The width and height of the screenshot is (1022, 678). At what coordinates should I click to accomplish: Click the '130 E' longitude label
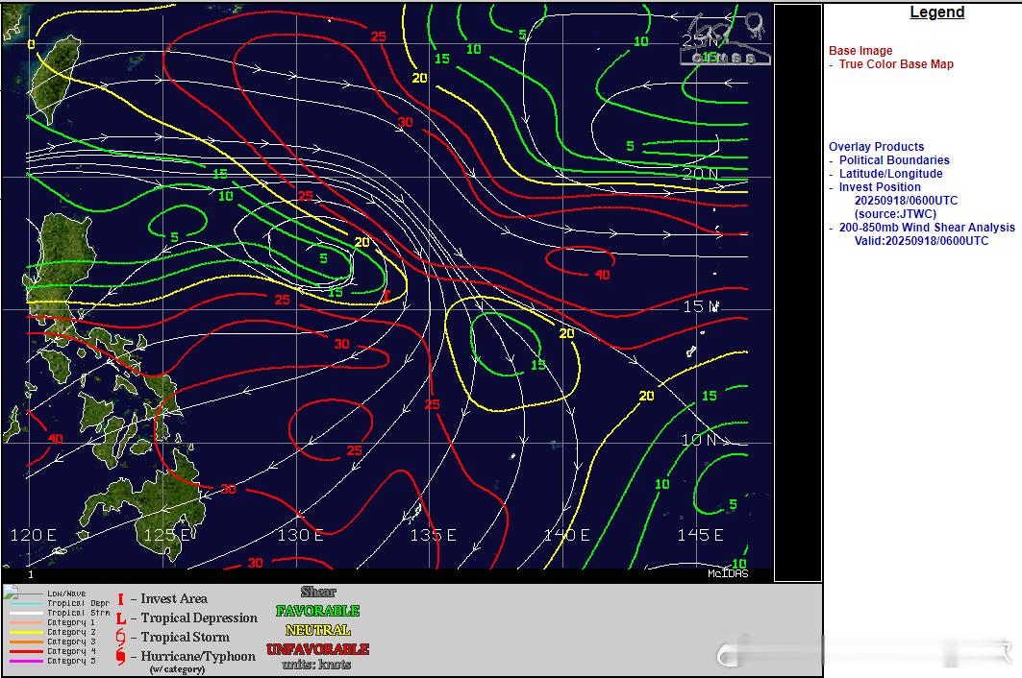point(301,535)
